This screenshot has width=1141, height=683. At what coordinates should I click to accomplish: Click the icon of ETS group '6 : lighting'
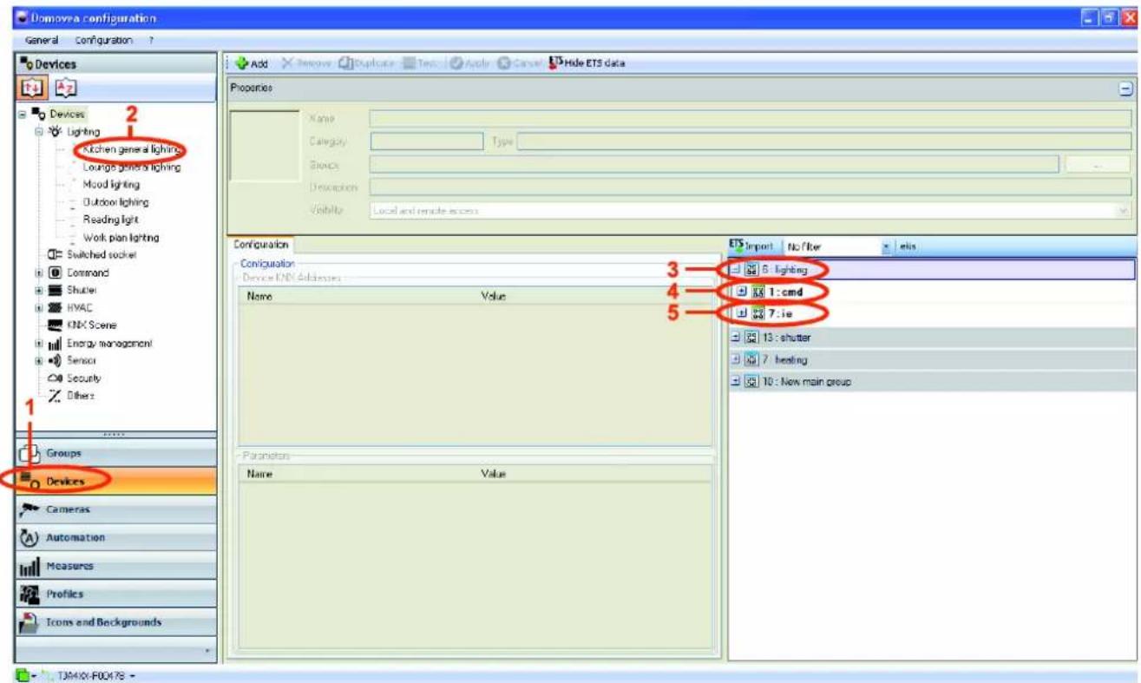point(752,270)
